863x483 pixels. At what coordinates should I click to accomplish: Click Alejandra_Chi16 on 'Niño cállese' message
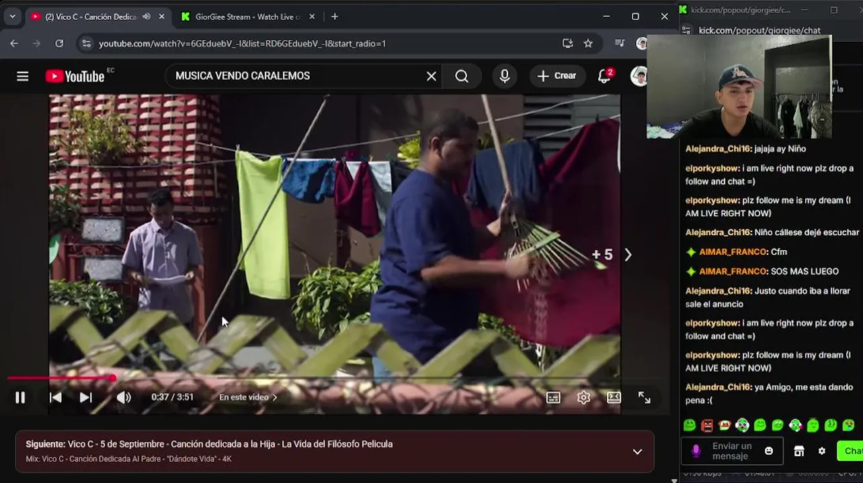pos(718,233)
